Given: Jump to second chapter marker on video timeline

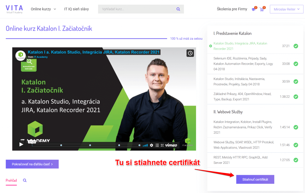Looking at the screenshot, I should [90, 145].
